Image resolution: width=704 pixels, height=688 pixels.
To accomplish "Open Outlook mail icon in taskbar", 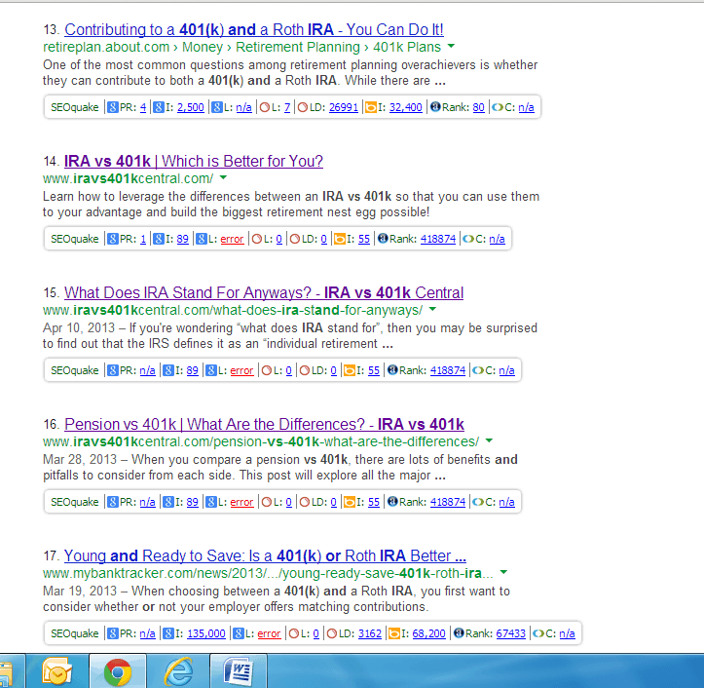I will coord(57,670).
